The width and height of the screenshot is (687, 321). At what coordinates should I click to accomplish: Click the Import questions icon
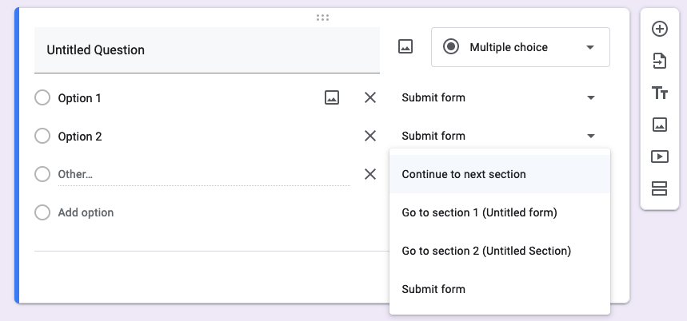click(660, 61)
